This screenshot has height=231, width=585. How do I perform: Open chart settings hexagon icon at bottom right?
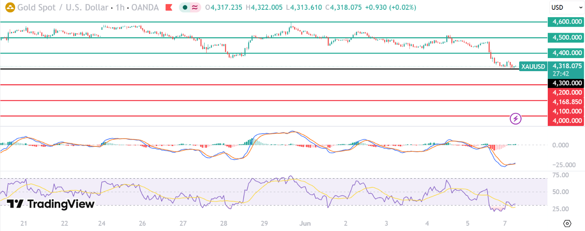coord(567,223)
